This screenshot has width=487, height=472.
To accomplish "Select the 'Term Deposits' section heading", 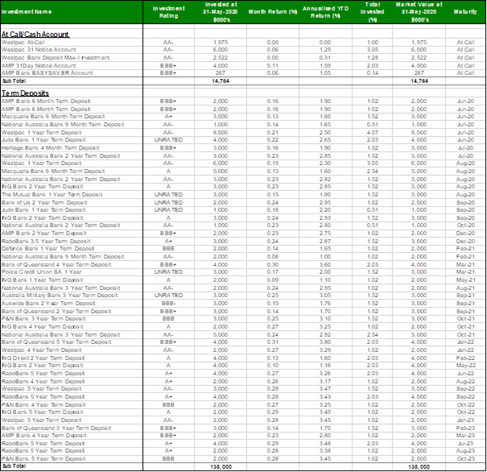I will (x=25, y=93).
